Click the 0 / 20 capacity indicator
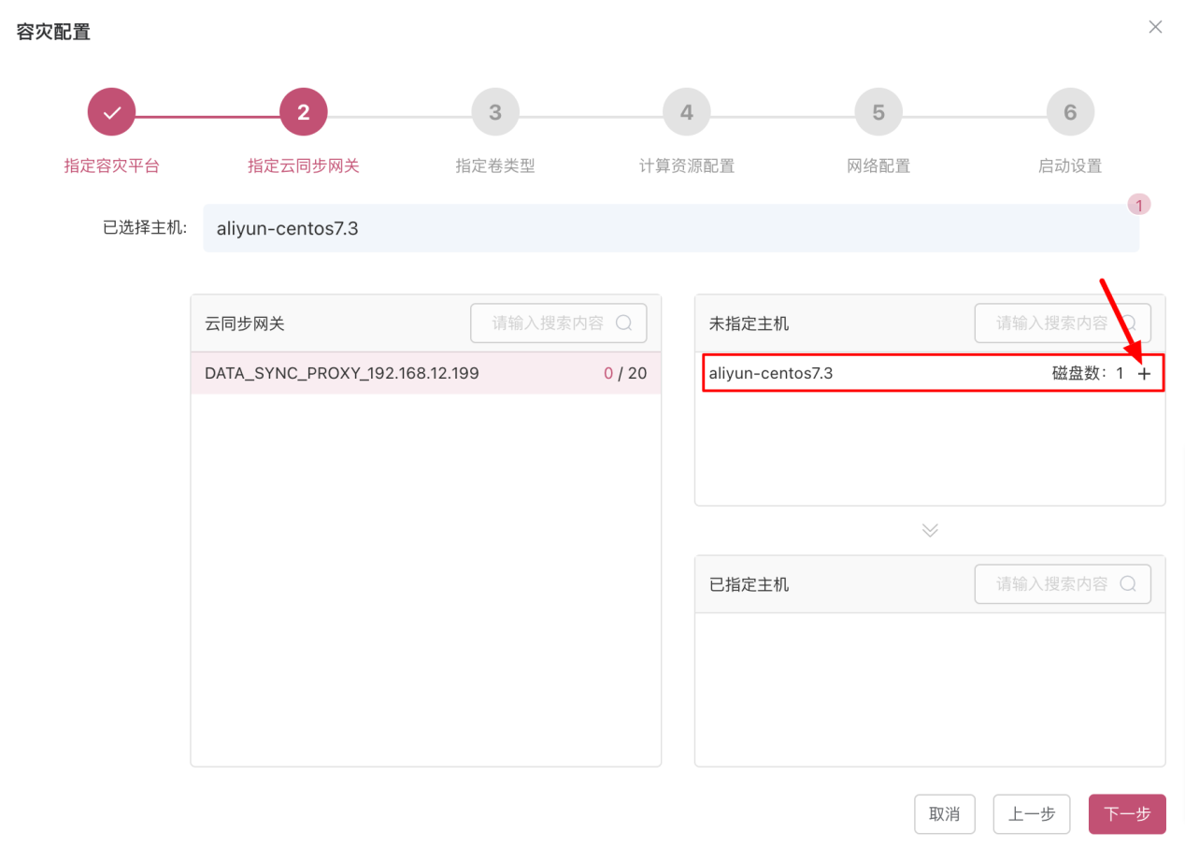Viewport: 1185px width, 847px height. click(624, 372)
